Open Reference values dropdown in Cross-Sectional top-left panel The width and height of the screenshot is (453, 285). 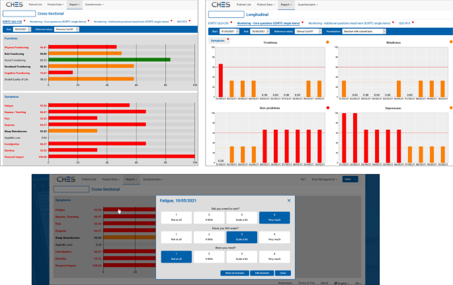coord(67,30)
